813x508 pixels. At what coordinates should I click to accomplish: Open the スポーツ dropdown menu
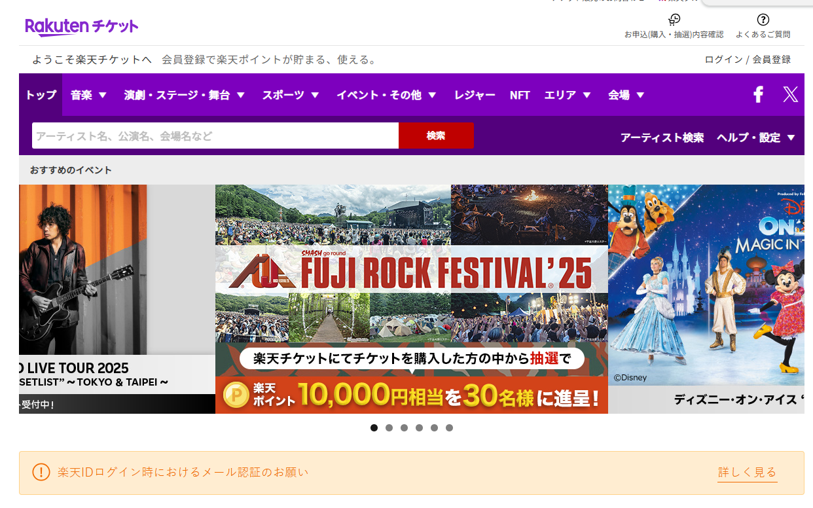pos(291,95)
